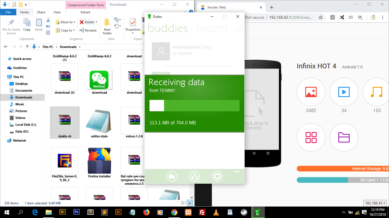
Task: Open Chrome three-dot menu
Action: (x=382, y=17)
